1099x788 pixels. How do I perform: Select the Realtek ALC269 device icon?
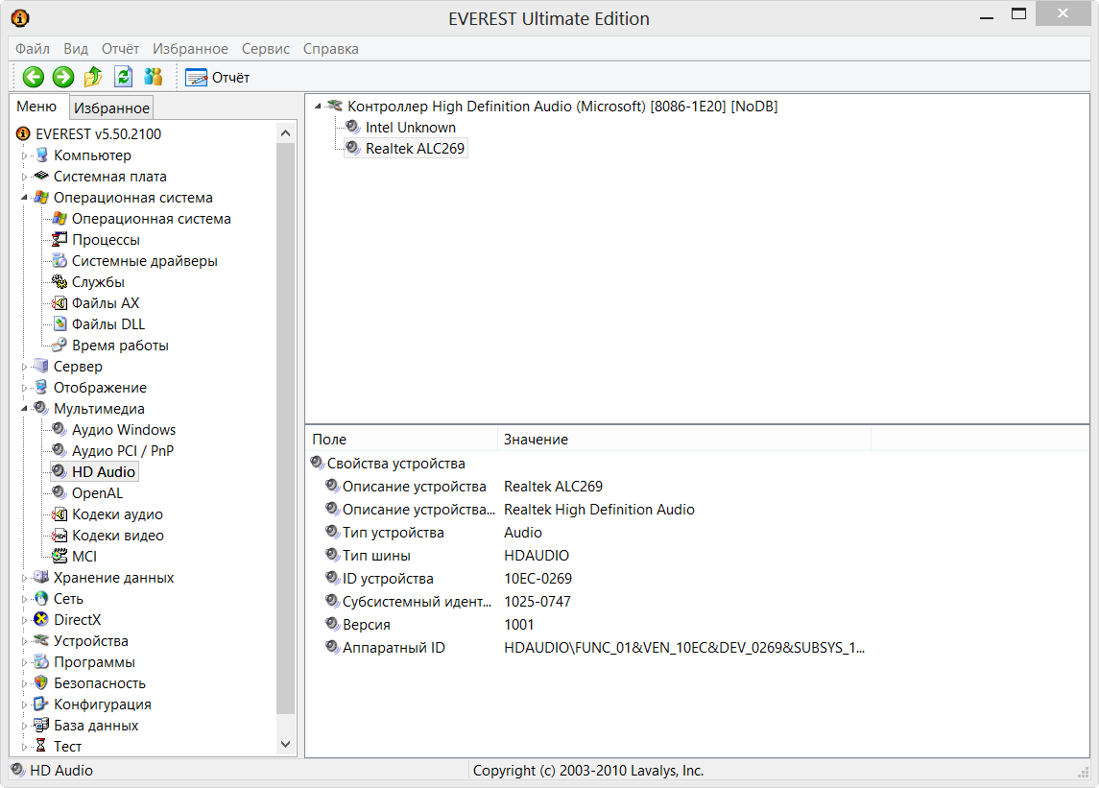pos(353,149)
